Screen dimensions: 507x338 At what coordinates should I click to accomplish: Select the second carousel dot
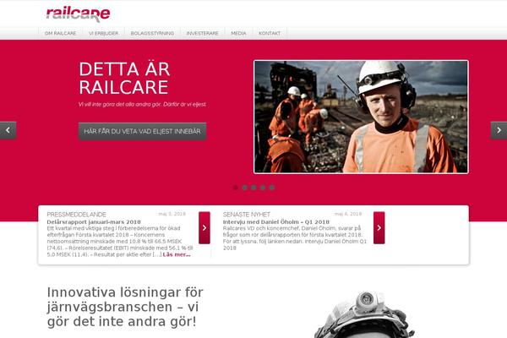click(x=244, y=188)
